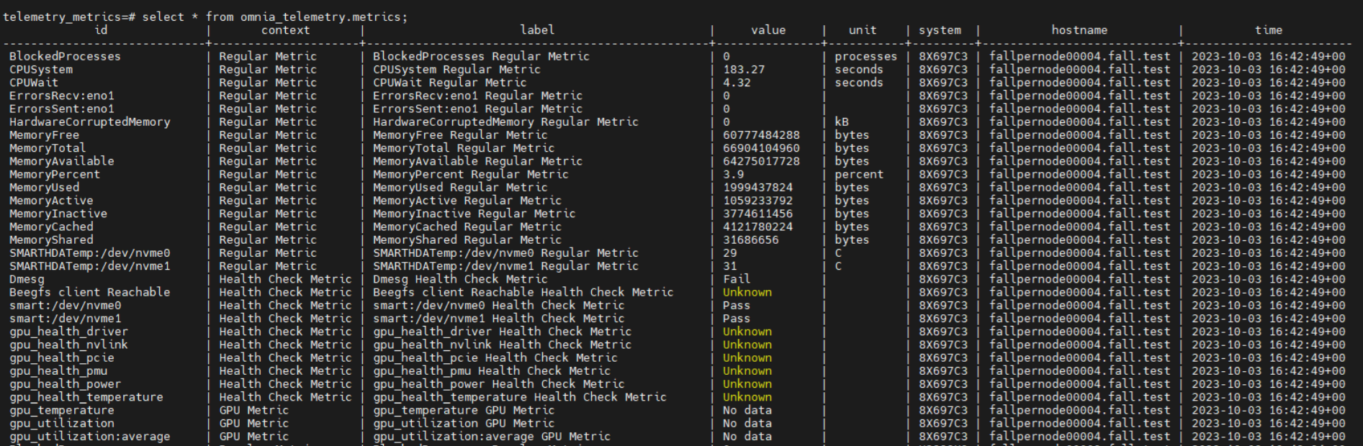Select the gpu_health_temperature id cell
This screenshot has height=446, width=1363.
point(86,397)
